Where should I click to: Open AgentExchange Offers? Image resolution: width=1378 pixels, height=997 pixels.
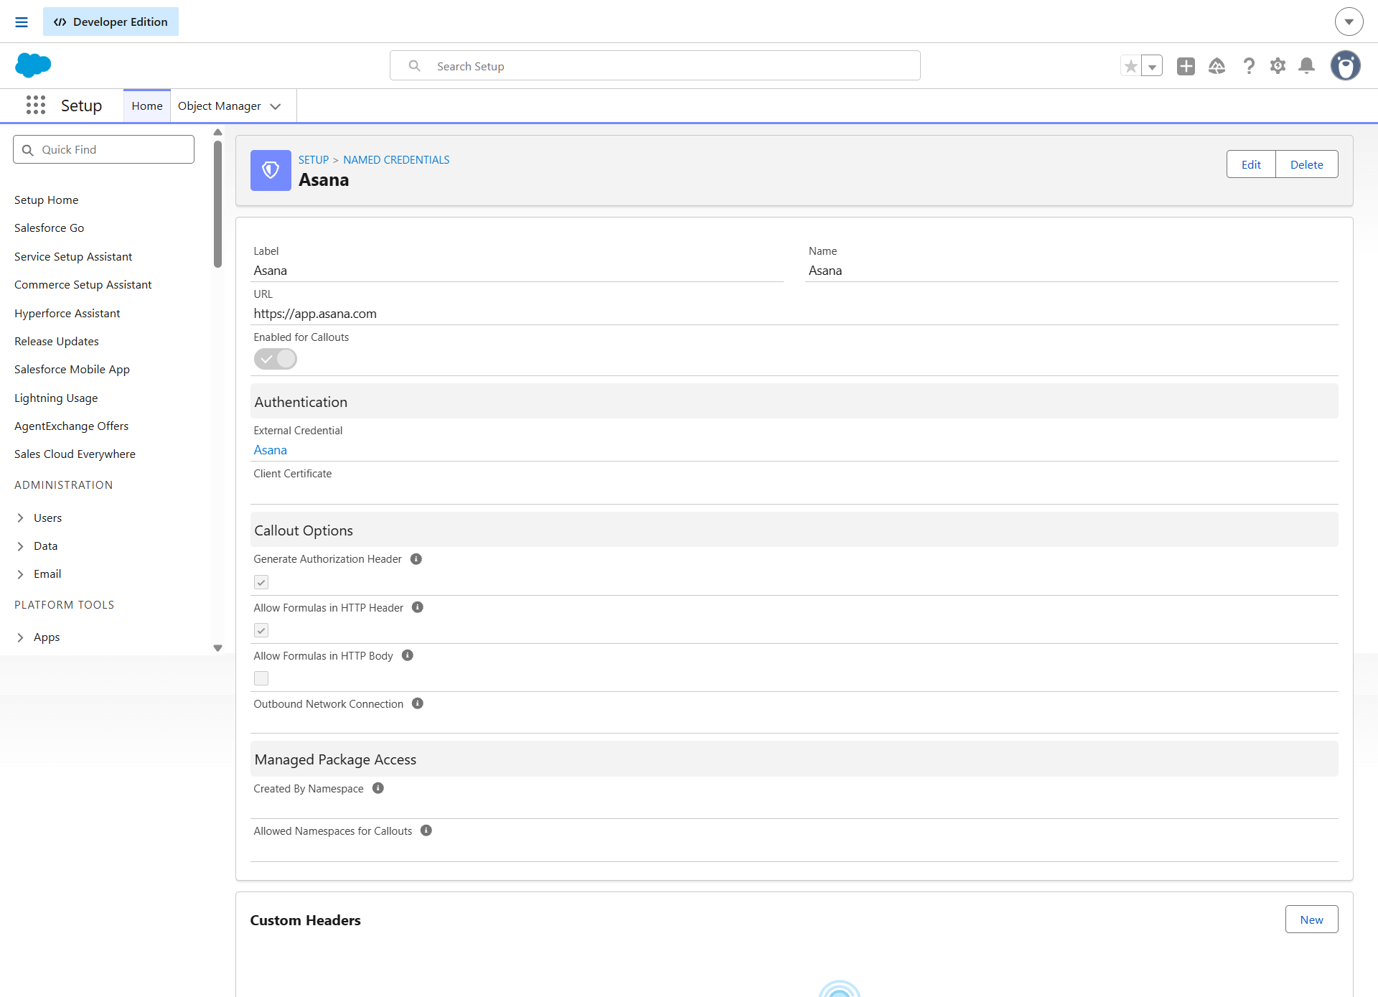point(72,426)
